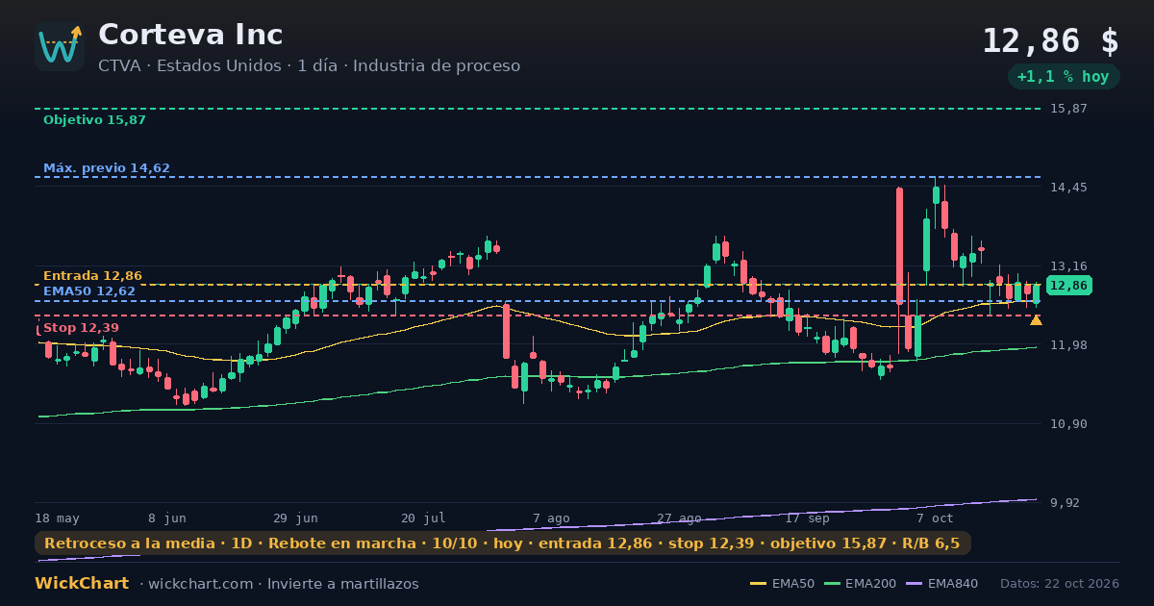
Task: Click the 20 jul date on the time axis
Action: click(423, 518)
